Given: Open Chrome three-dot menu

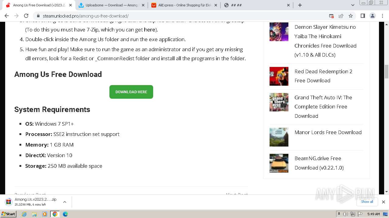Looking at the screenshot, I should [x=382, y=16].
